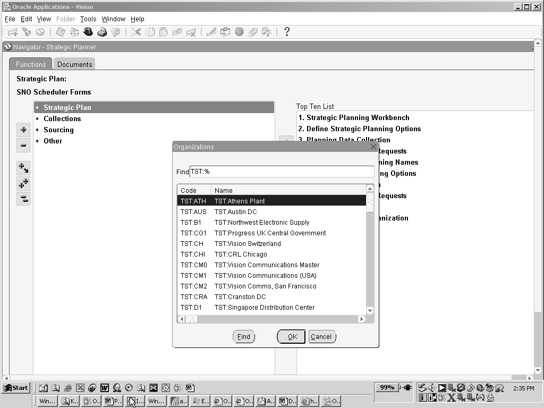Click the organization list scroll down arrow
Viewport: 544px width, 408px height.
370,311
